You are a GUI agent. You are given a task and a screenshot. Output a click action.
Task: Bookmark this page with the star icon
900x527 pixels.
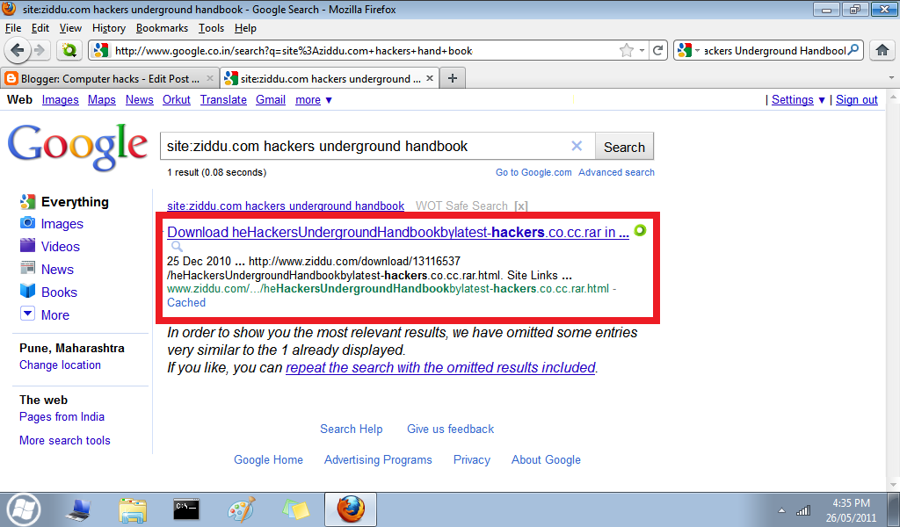626,50
